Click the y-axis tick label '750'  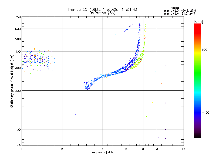(18, 17)
